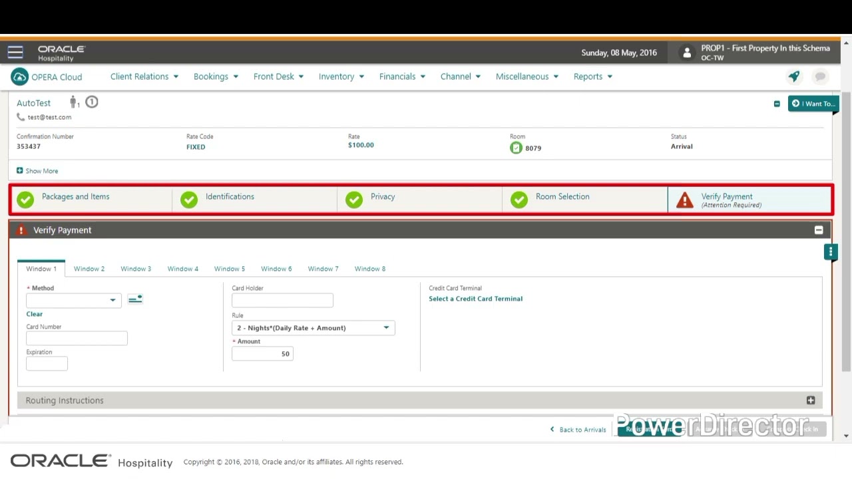This screenshot has height=479, width=852.
Task: Open the Reports menu
Action: [x=592, y=77]
